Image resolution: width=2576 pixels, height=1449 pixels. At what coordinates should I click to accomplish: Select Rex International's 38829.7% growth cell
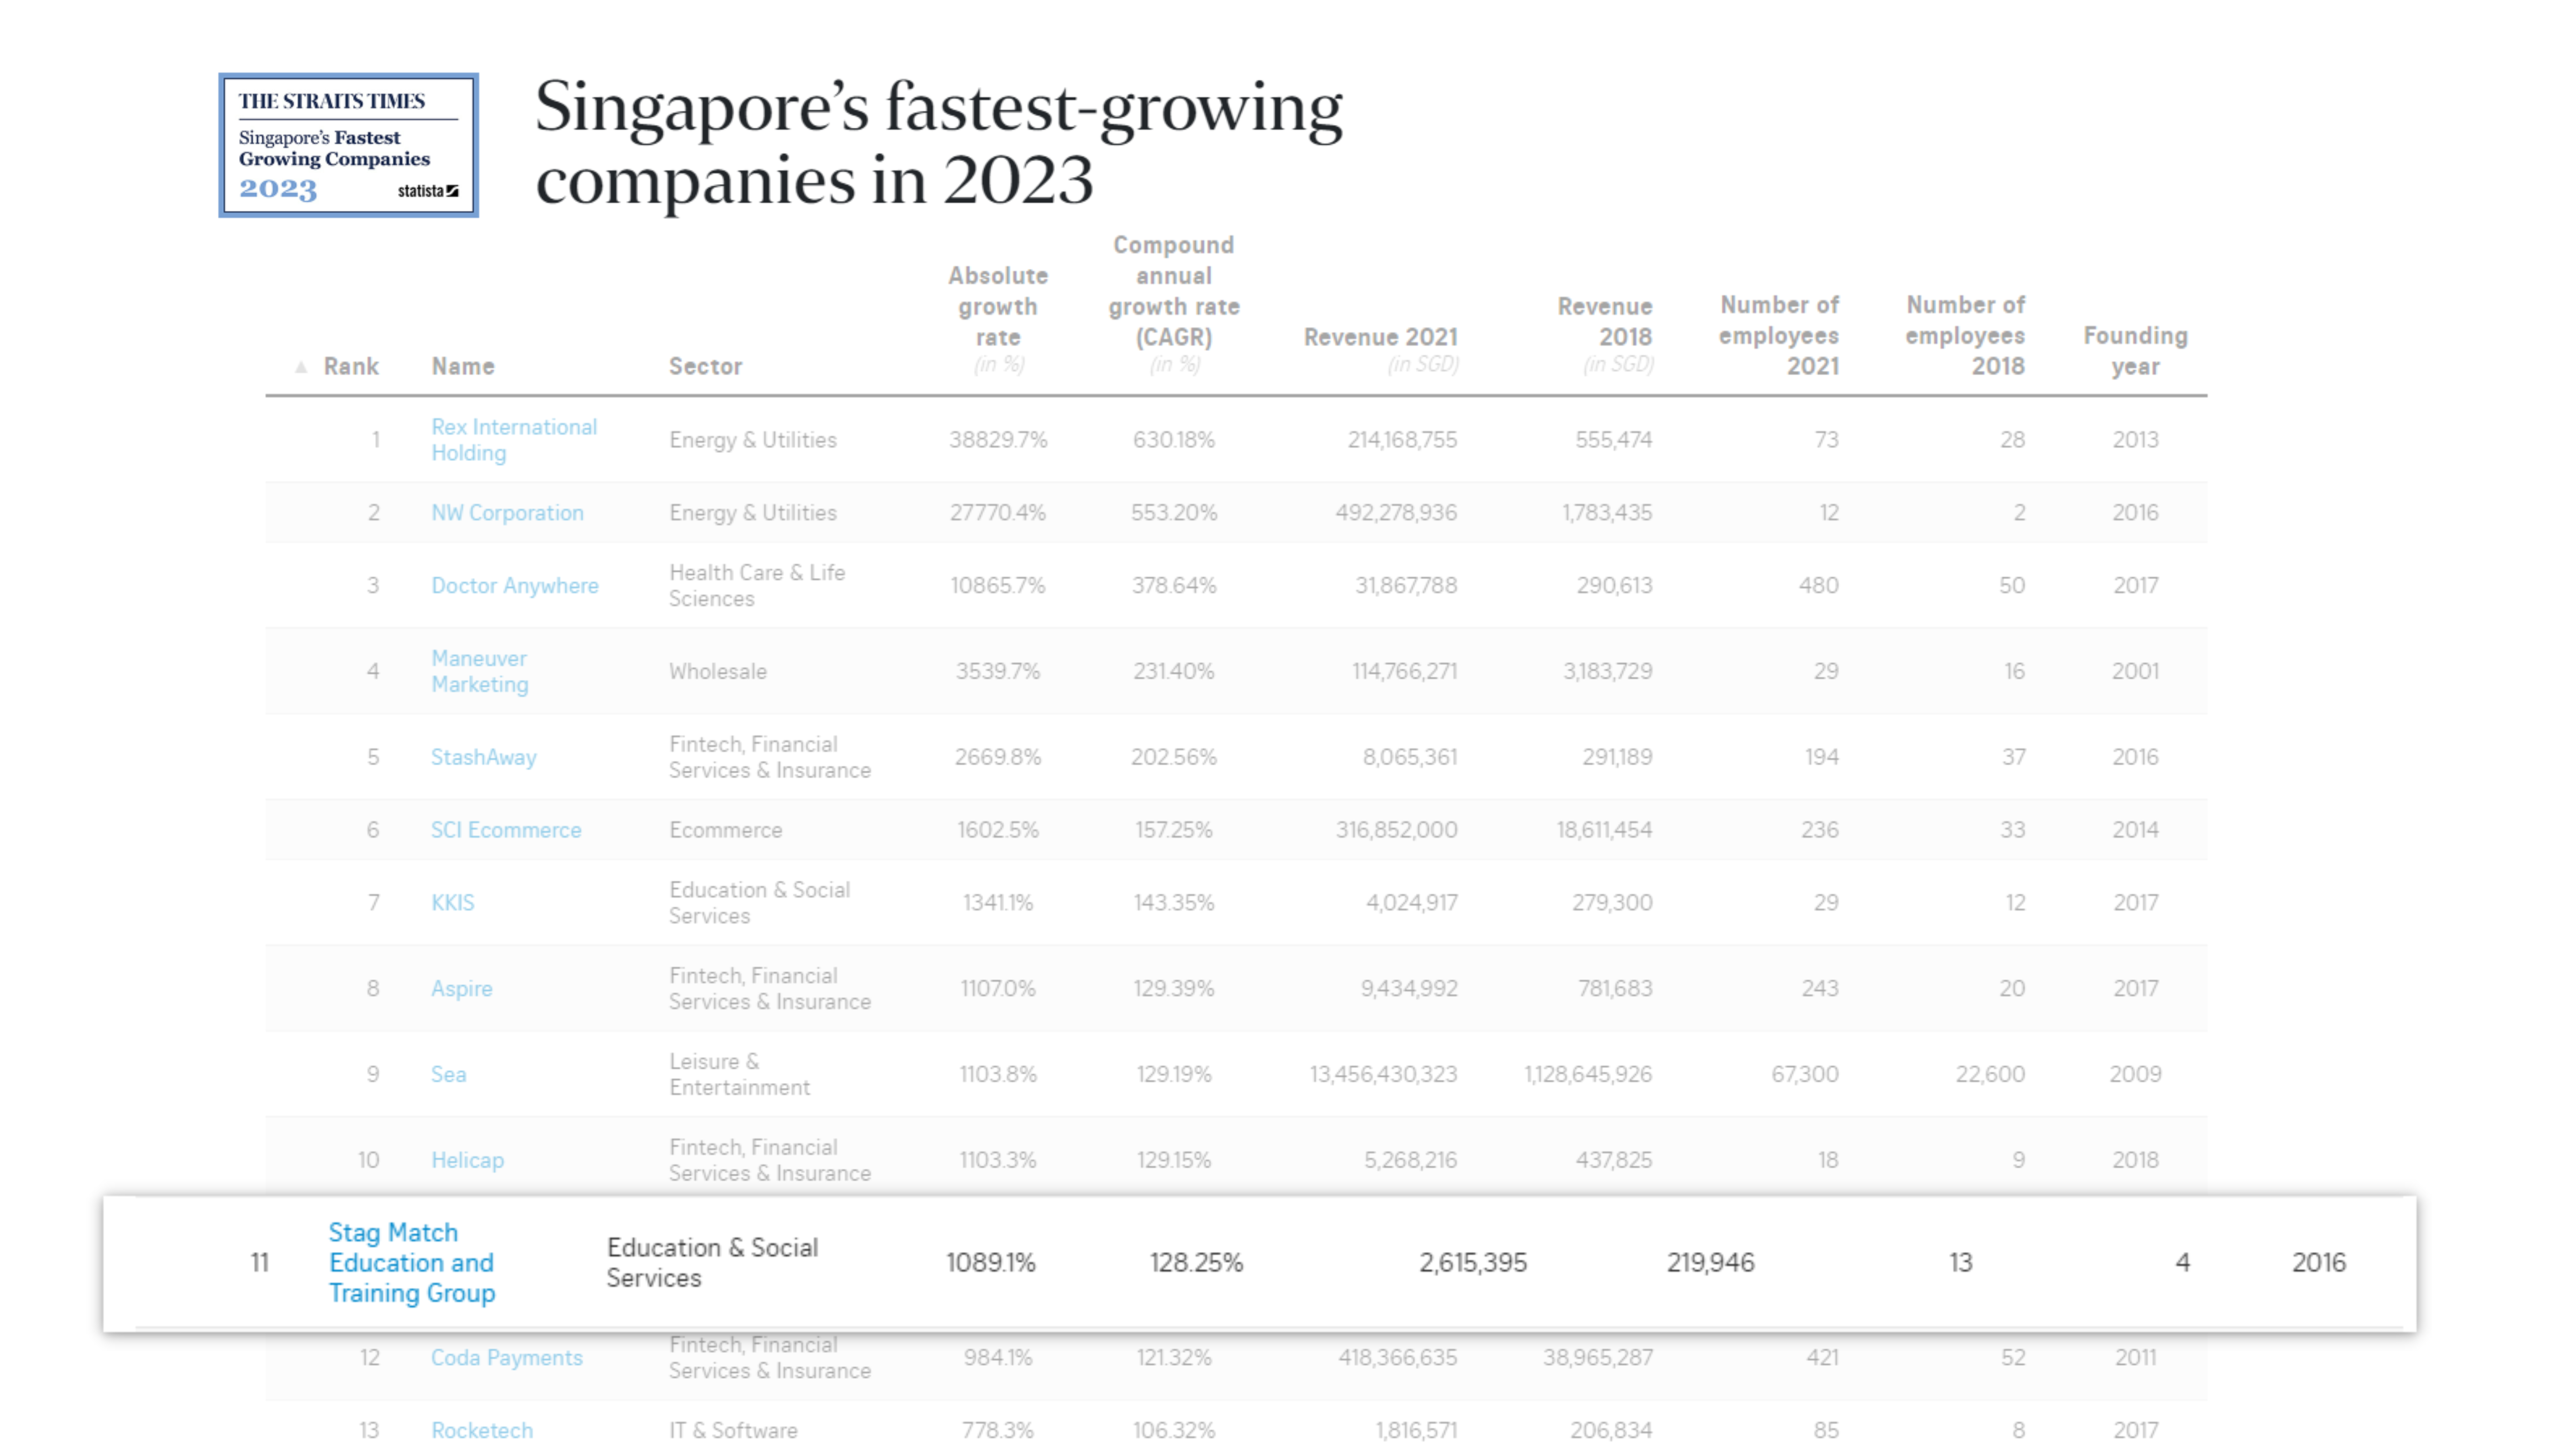pos(998,440)
